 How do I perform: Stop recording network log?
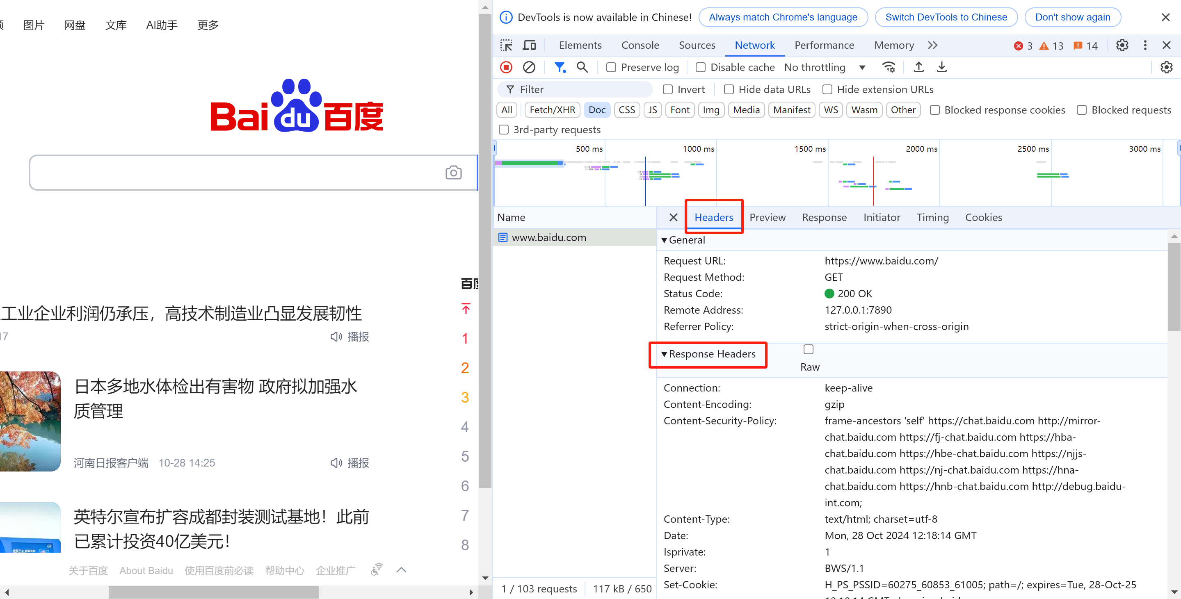[x=506, y=67]
